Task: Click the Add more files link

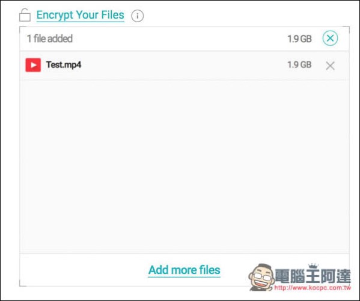Action: tap(184, 270)
